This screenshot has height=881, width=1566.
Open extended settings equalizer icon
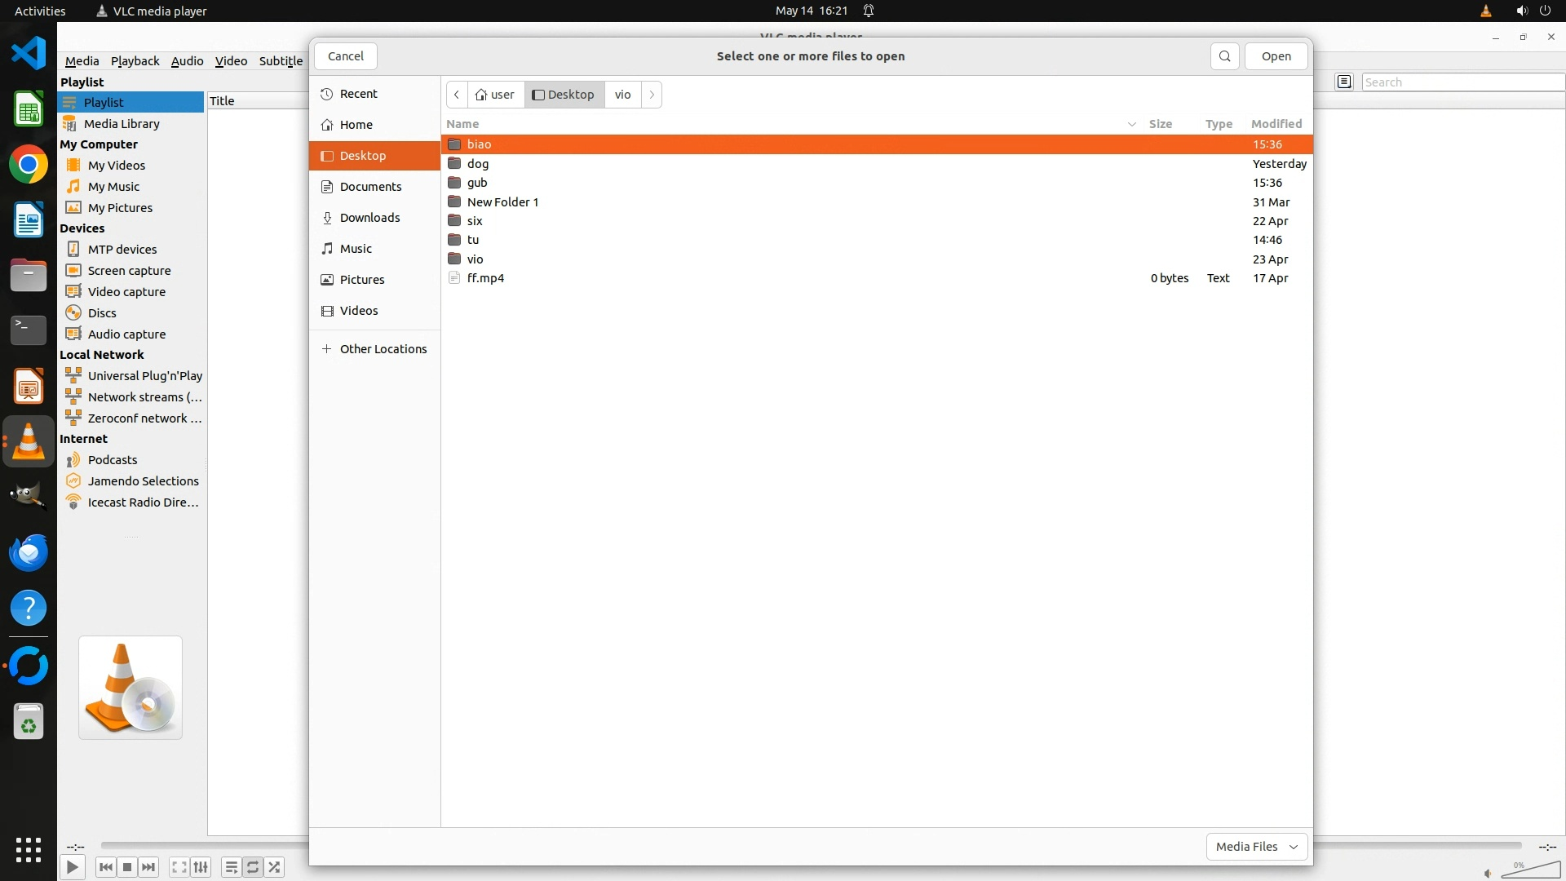point(201,867)
